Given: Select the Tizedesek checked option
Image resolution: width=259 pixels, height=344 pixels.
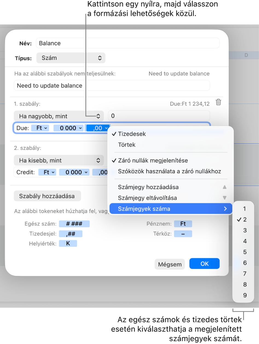Looking at the screenshot, I should 171,134.
